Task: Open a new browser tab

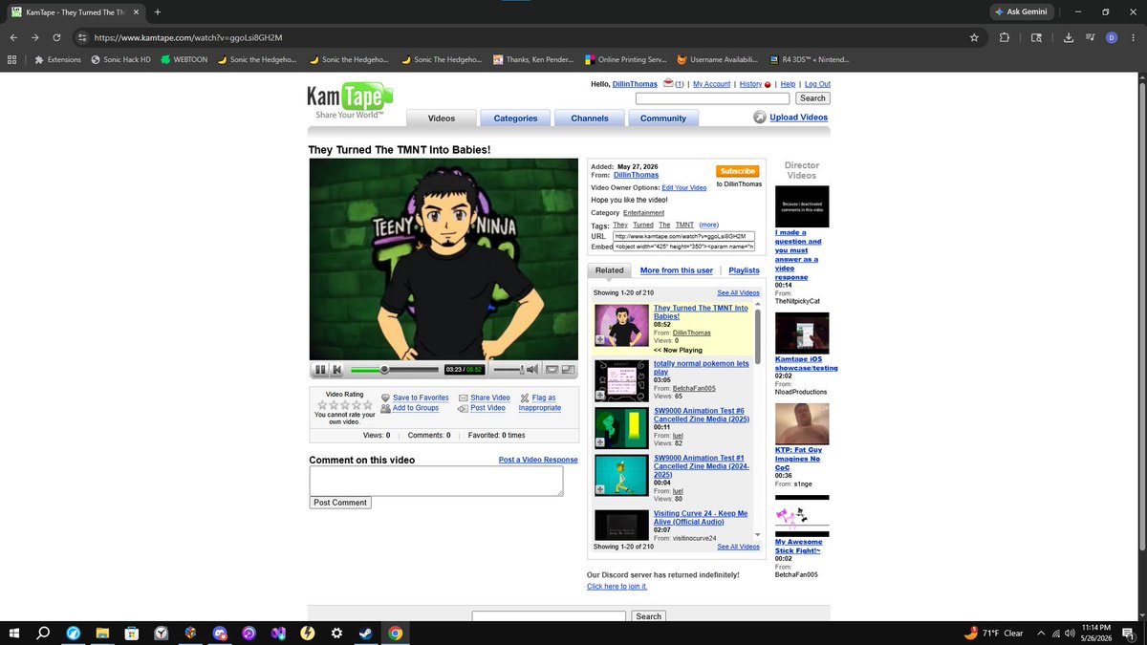Action: [158, 11]
